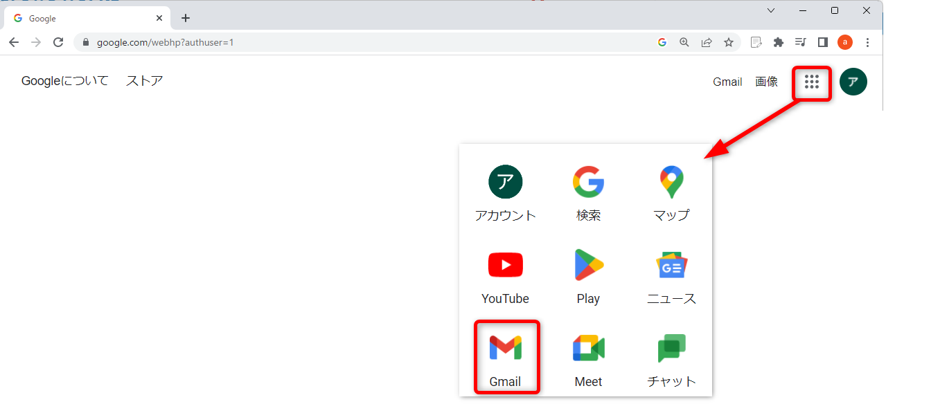The height and width of the screenshot is (404, 931).
Task: Click the browser forward arrow
Action: [36, 42]
